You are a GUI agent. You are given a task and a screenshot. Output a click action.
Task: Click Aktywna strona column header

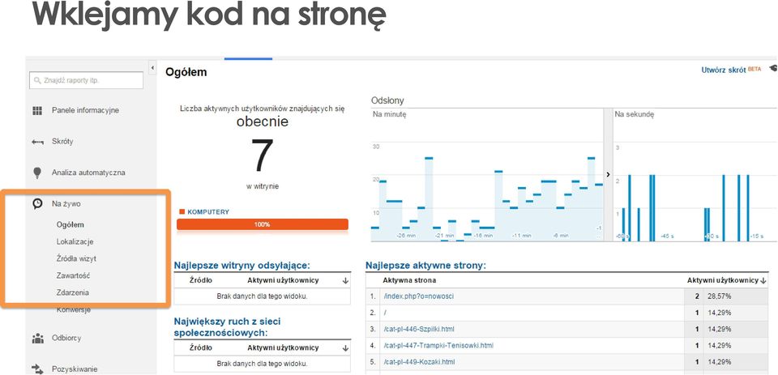pyautogui.click(x=409, y=280)
